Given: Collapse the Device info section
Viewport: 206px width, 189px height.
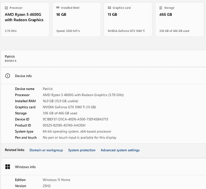Looking at the screenshot, I should pos(104,76).
